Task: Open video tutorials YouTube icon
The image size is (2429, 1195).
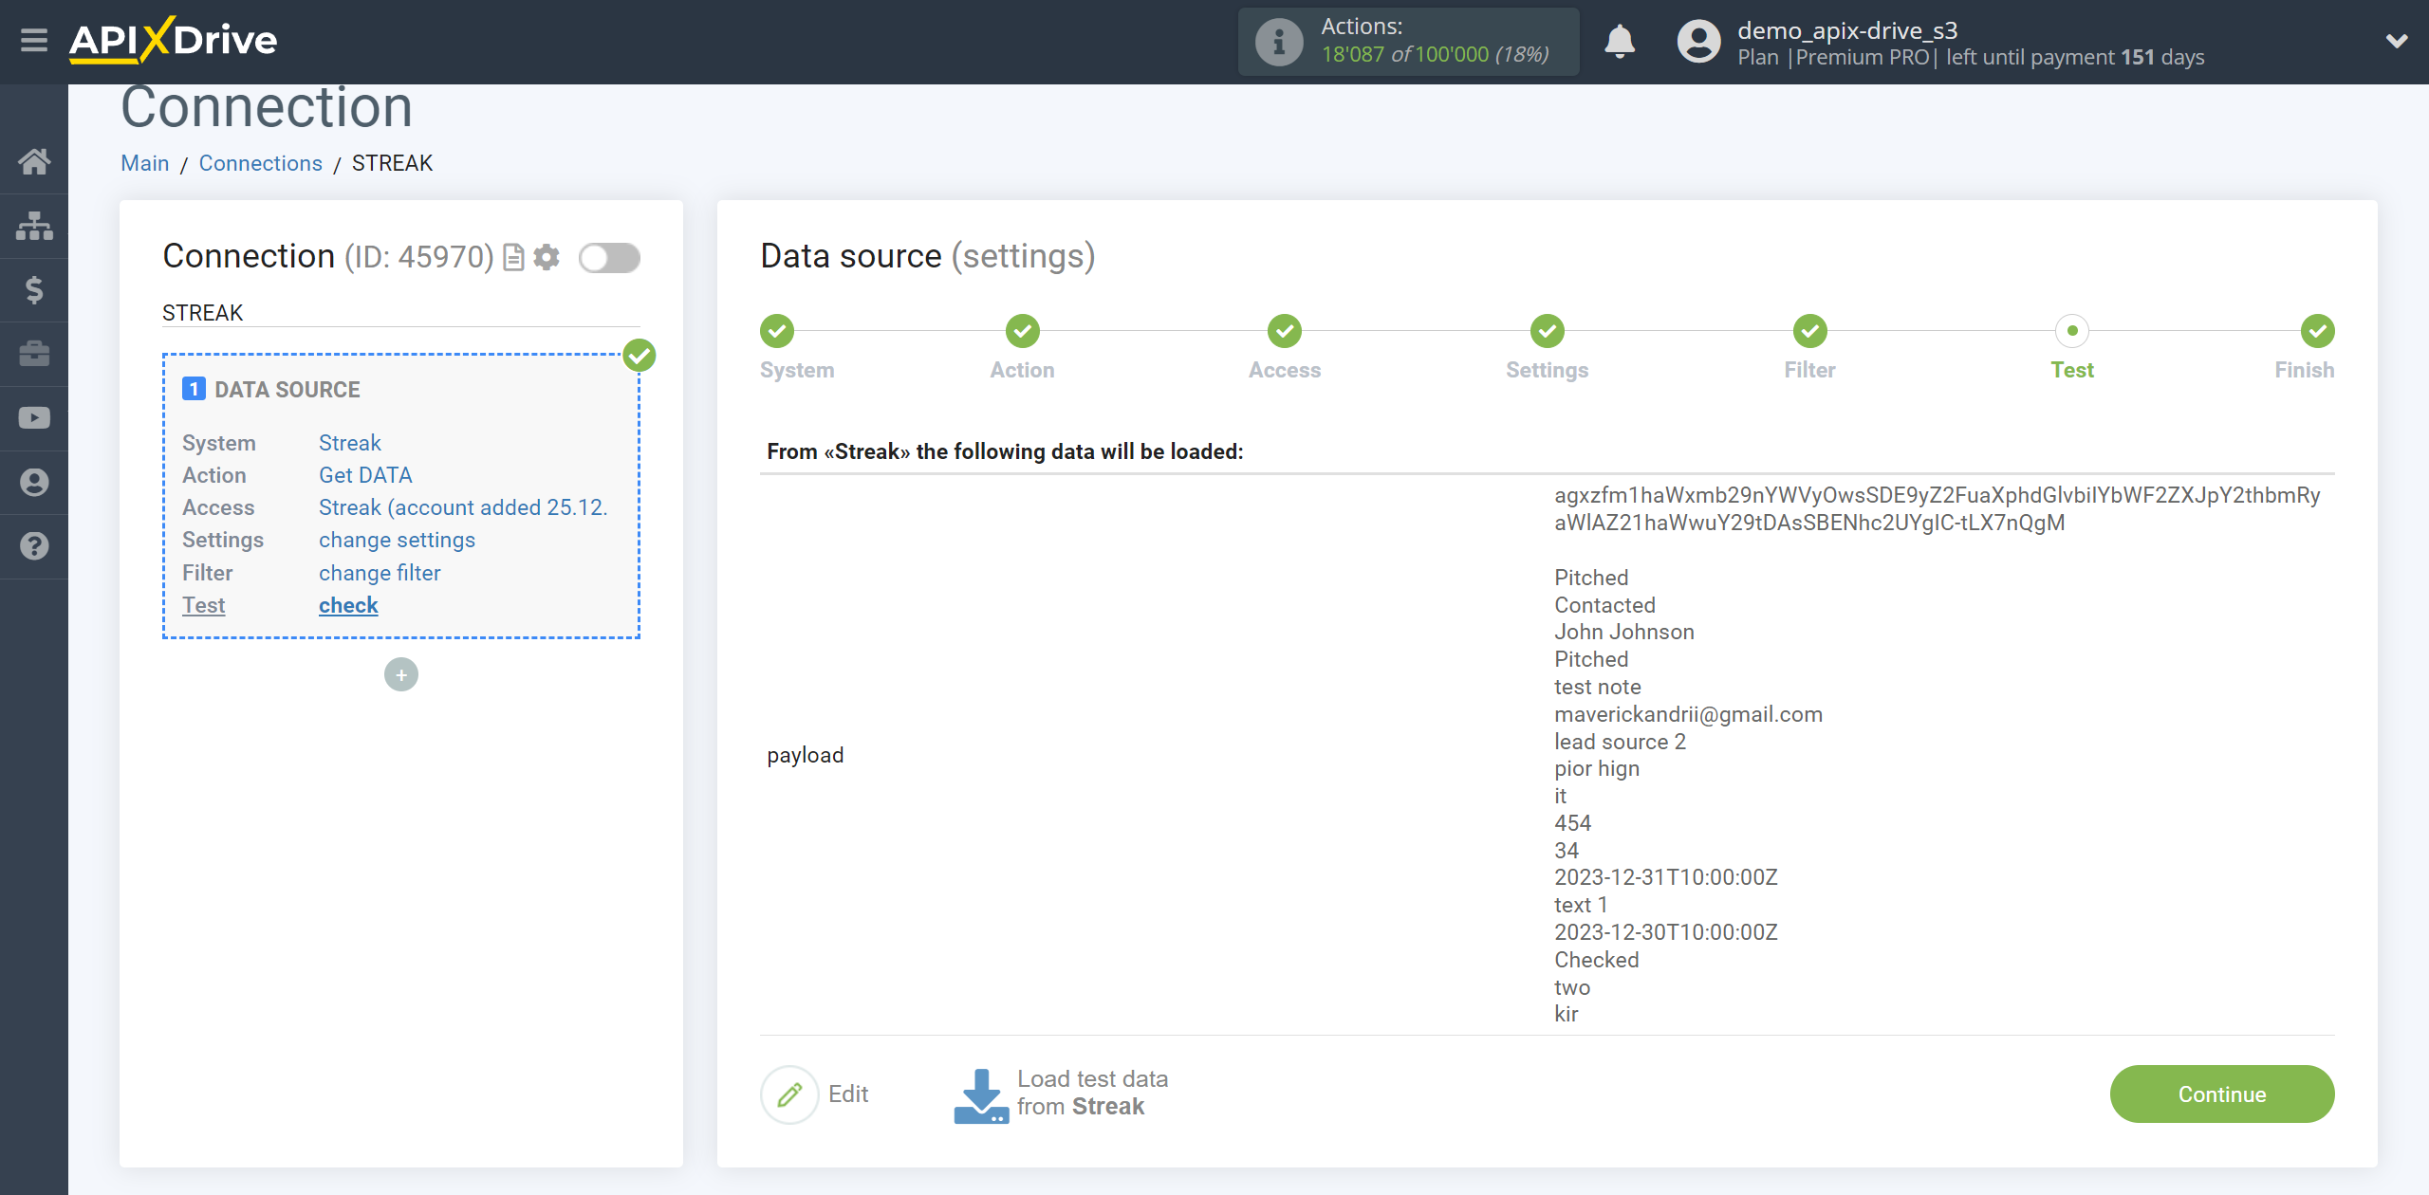Action: pyautogui.click(x=34, y=418)
